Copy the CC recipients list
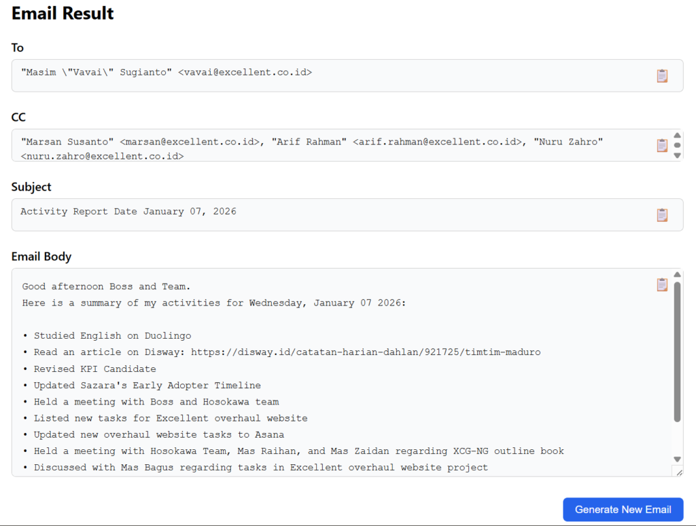Image resolution: width=696 pixels, height=526 pixels. [x=662, y=145]
